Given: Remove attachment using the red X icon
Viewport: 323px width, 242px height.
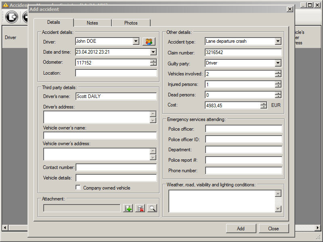Looking at the screenshot, I should pyautogui.click(x=140, y=208).
